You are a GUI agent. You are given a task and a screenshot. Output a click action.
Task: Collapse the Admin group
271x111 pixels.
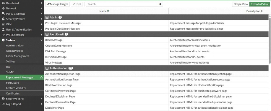(47, 17)
